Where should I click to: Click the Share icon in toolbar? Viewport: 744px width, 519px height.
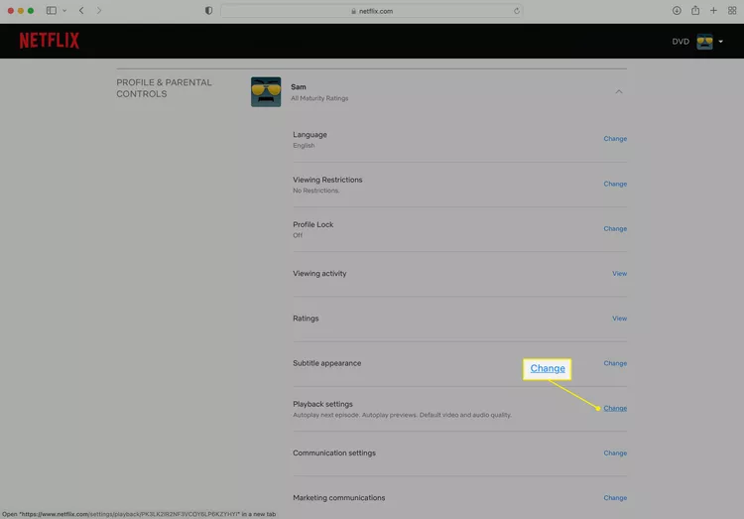695,10
